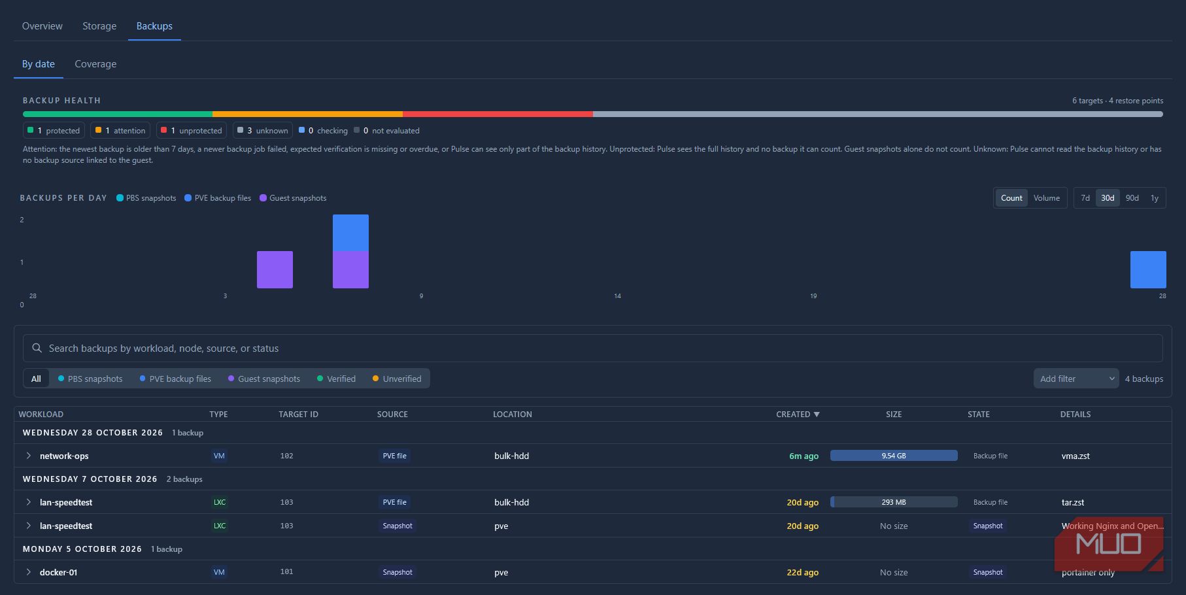This screenshot has height=595, width=1186.
Task: Toggle PBS snapshots chart legend
Action: click(146, 198)
